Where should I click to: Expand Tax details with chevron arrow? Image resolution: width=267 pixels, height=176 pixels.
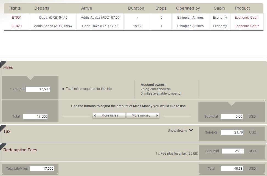tap(191, 130)
